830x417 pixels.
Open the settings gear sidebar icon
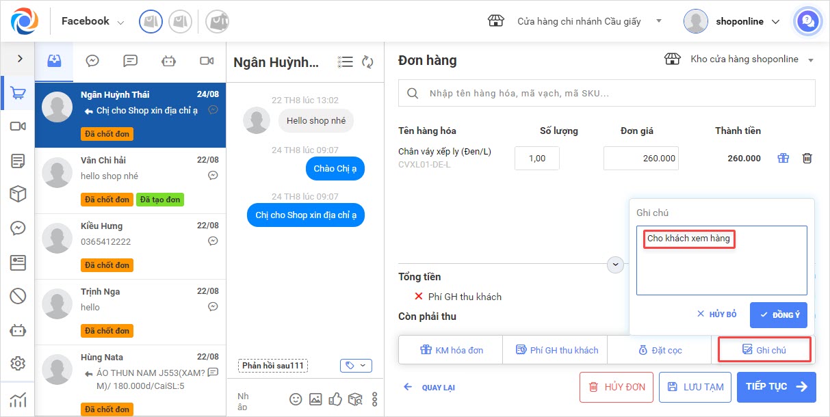point(18,364)
